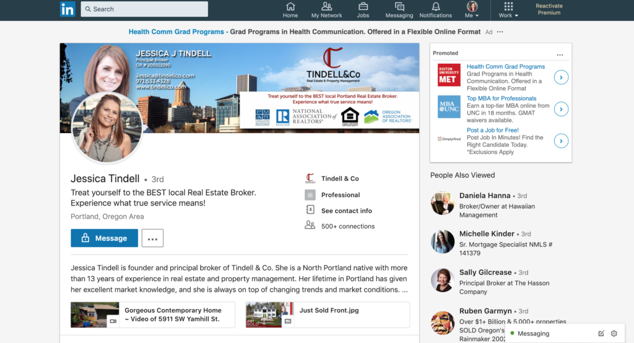Open the More actions ellipsis button

(152, 238)
